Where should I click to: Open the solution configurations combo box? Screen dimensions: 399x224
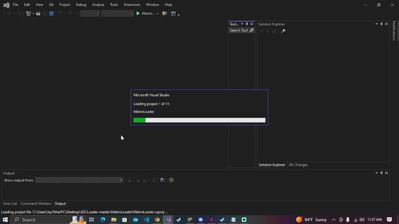pos(90,14)
